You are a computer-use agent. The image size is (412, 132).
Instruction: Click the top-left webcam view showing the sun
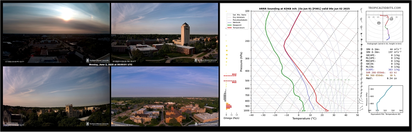[x=56, y=33]
